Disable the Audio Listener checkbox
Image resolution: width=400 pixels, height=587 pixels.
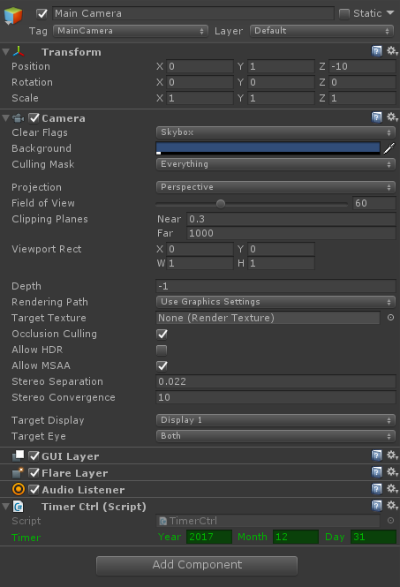pyautogui.click(x=34, y=489)
